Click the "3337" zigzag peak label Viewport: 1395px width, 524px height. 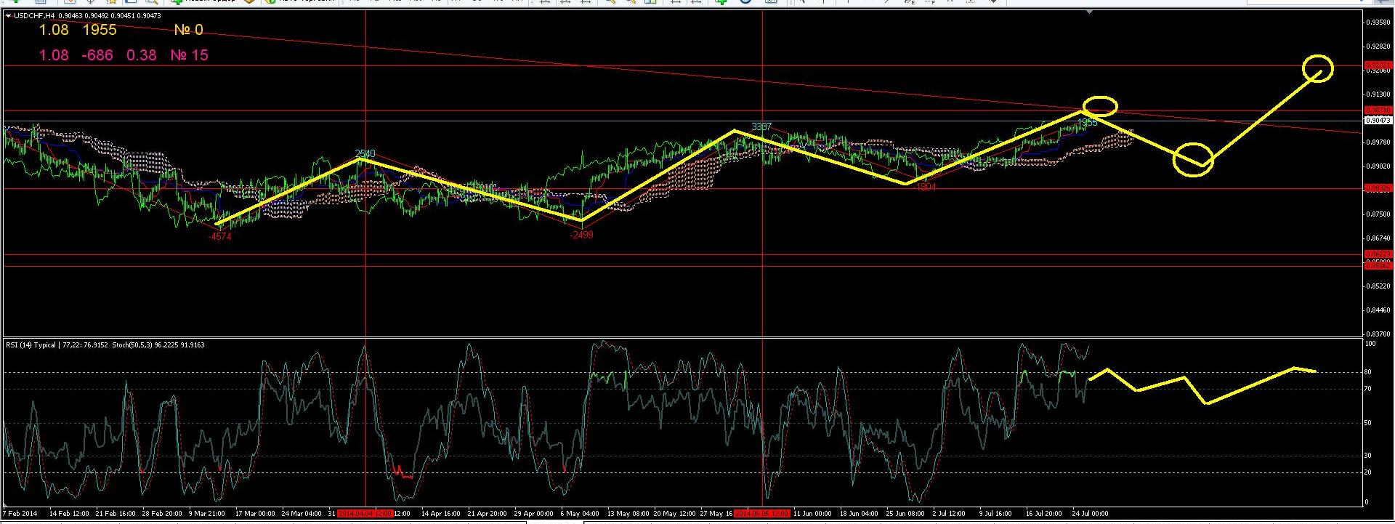[761, 126]
